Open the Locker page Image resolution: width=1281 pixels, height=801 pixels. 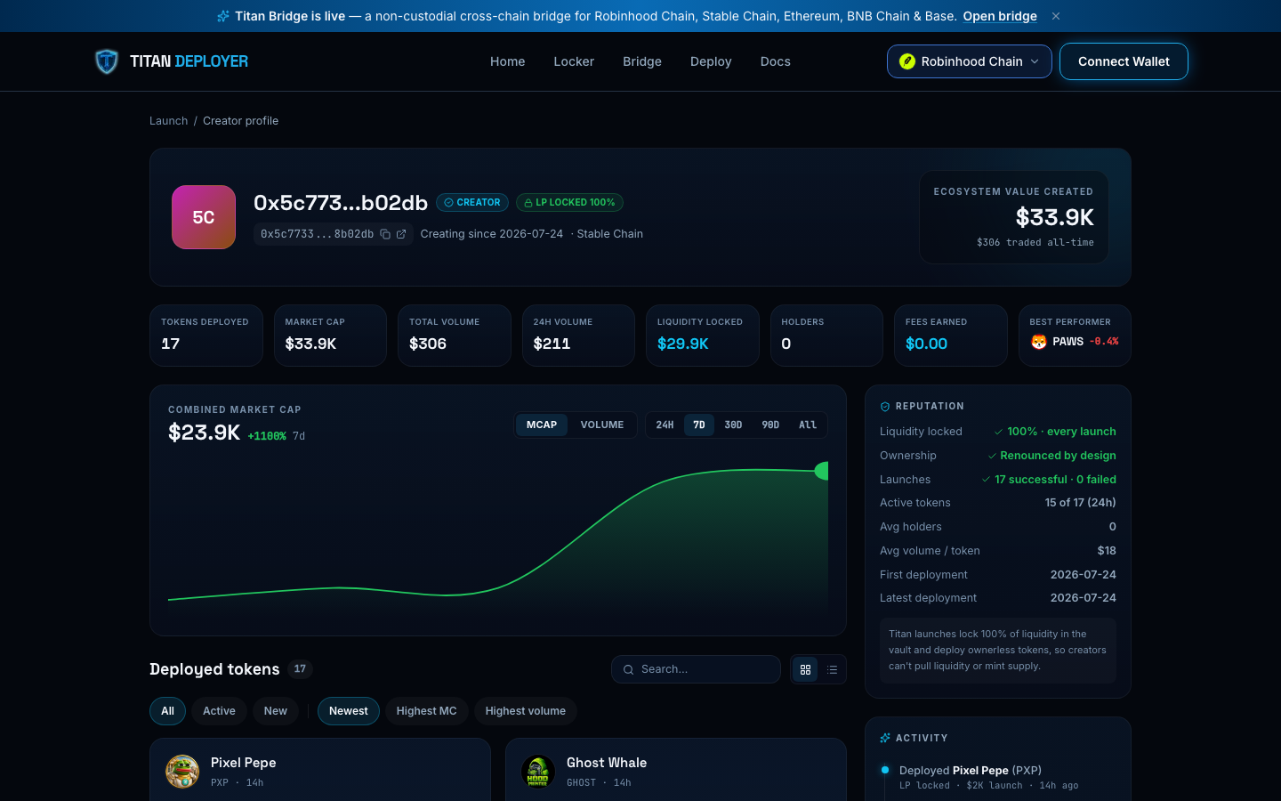point(574,61)
